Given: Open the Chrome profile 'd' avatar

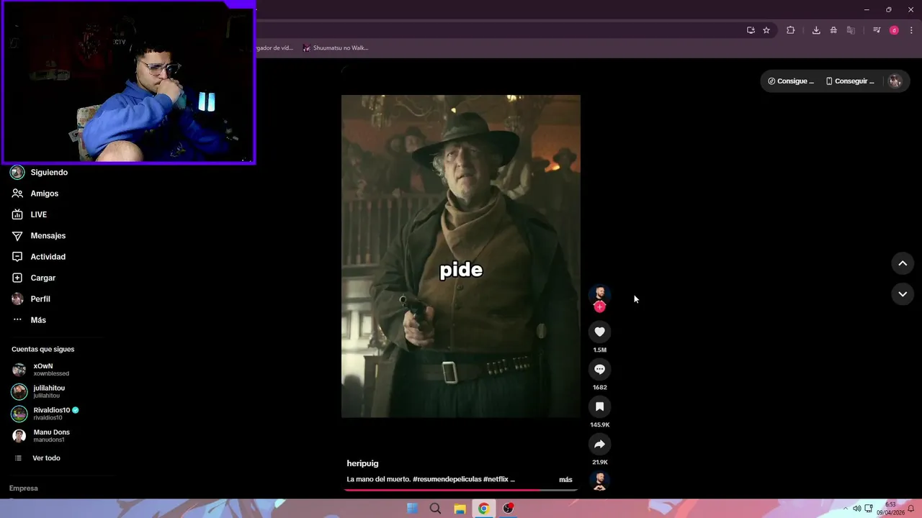Looking at the screenshot, I should [x=894, y=30].
